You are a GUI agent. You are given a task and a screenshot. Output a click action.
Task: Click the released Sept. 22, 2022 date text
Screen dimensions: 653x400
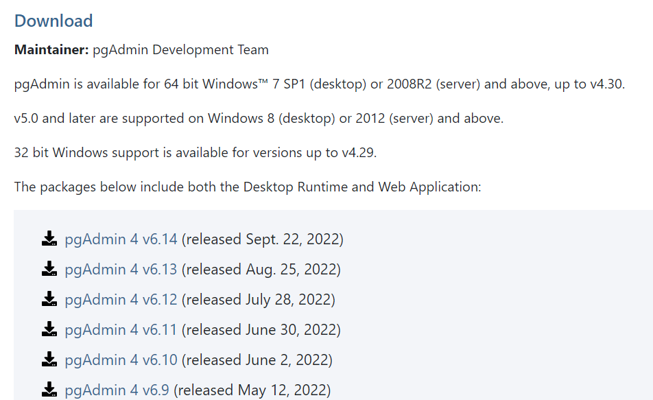tap(263, 239)
